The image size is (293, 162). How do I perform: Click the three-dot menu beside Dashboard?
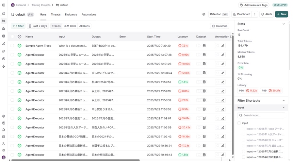point(255,14)
